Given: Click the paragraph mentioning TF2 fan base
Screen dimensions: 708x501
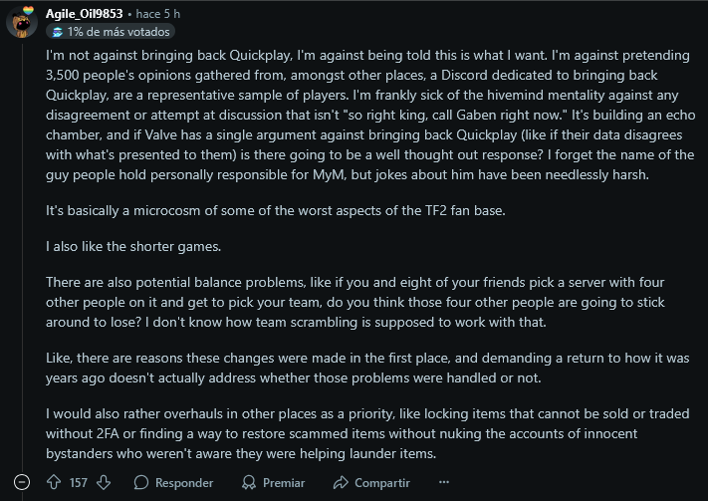Looking at the screenshot, I should (x=276, y=210).
